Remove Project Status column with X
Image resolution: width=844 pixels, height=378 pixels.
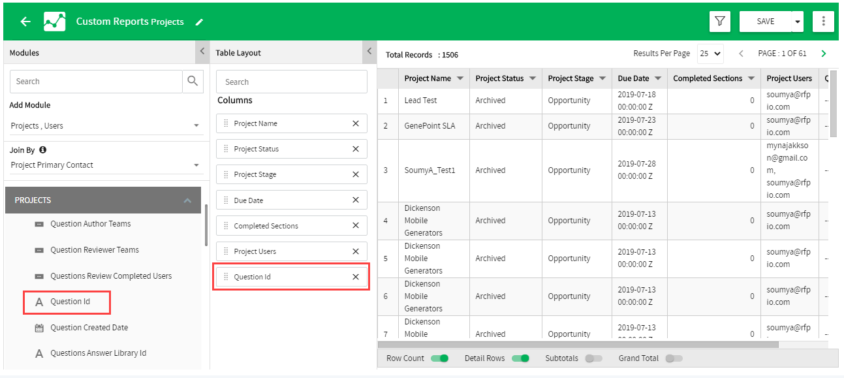click(x=356, y=149)
